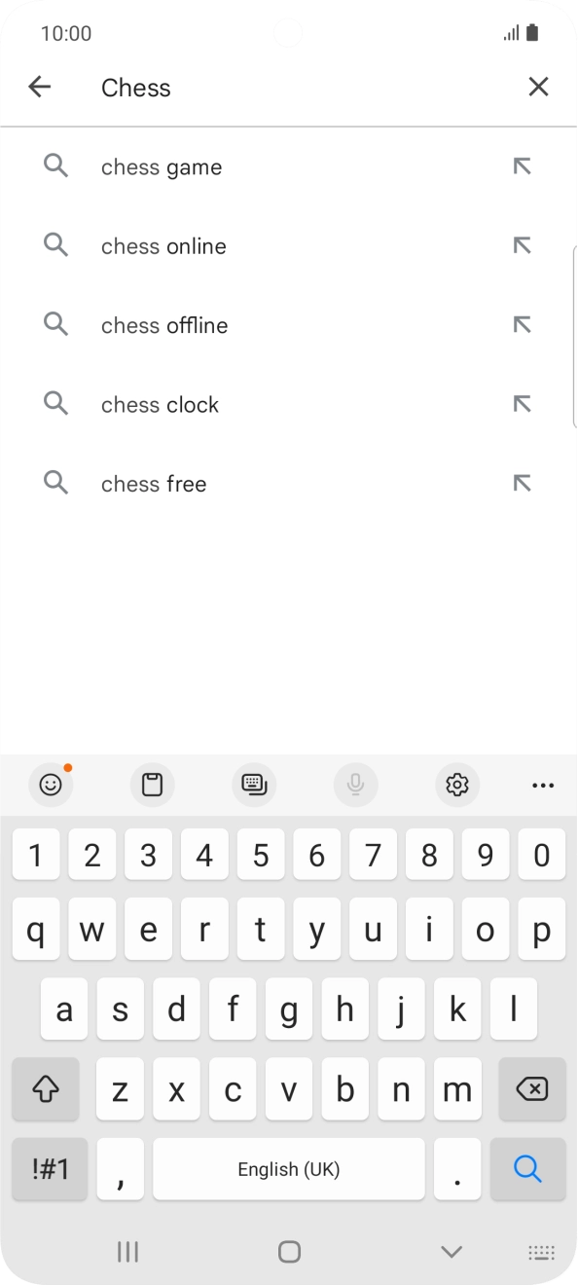Start voice input with microphone icon

(x=355, y=785)
